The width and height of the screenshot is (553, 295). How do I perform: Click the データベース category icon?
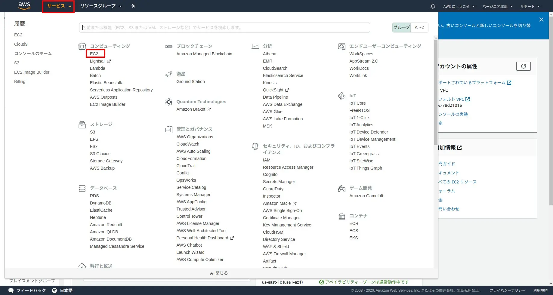click(x=82, y=188)
